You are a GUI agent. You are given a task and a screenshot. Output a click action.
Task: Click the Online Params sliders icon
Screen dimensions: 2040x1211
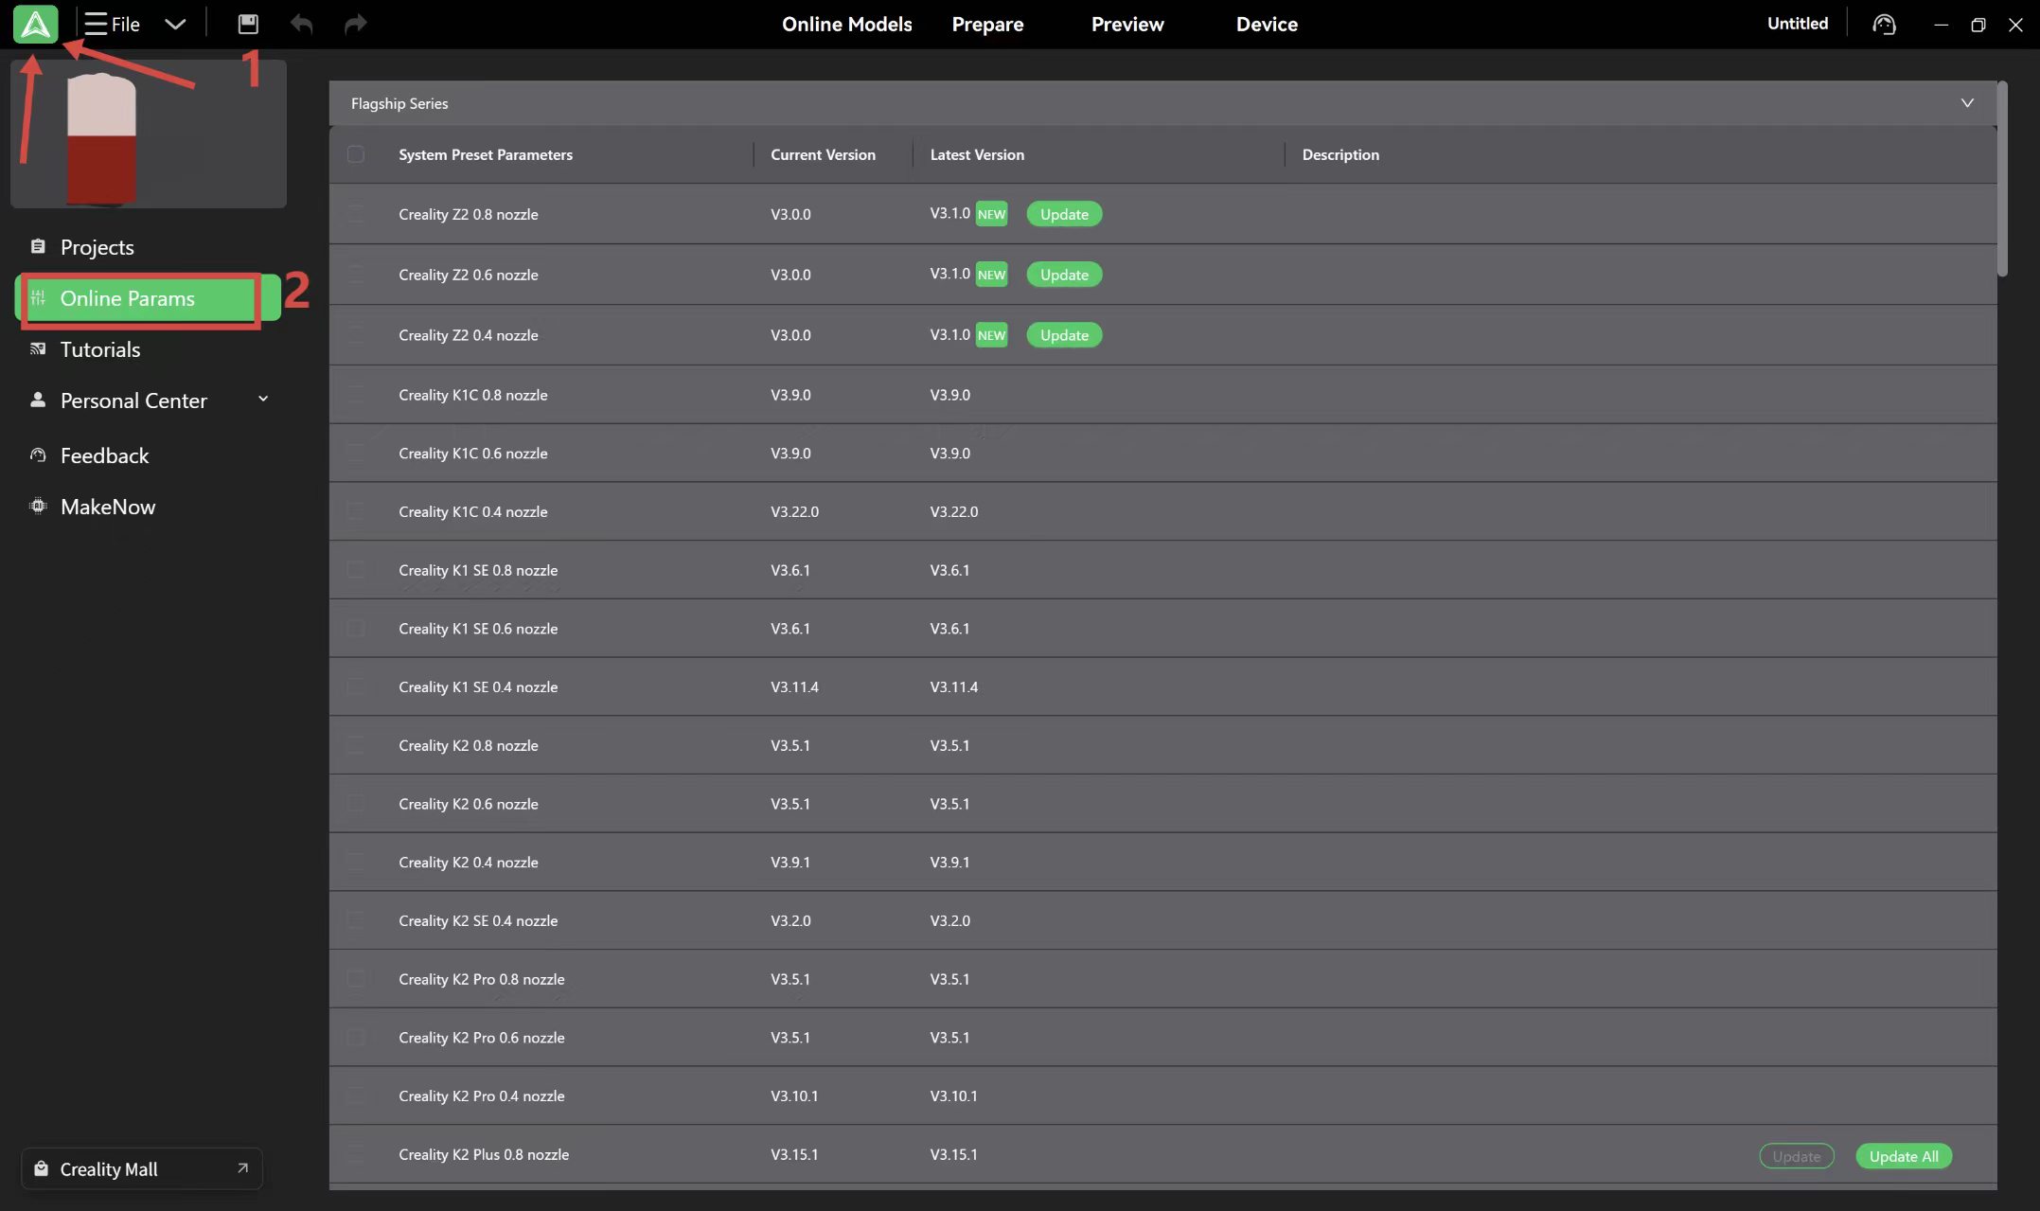[38, 298]
